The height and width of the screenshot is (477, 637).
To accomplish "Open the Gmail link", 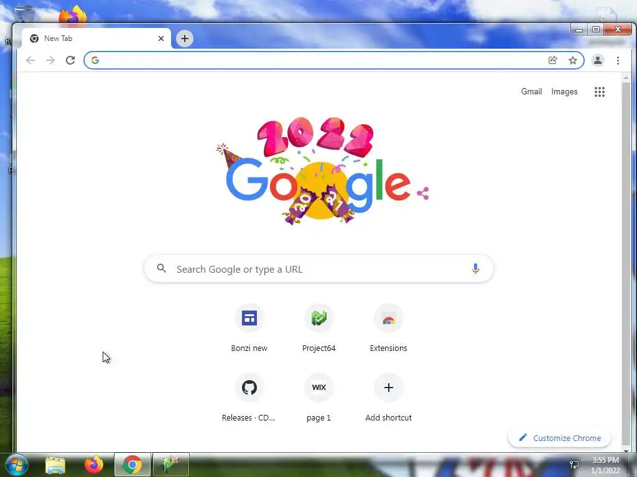I will tap(531, 92).
